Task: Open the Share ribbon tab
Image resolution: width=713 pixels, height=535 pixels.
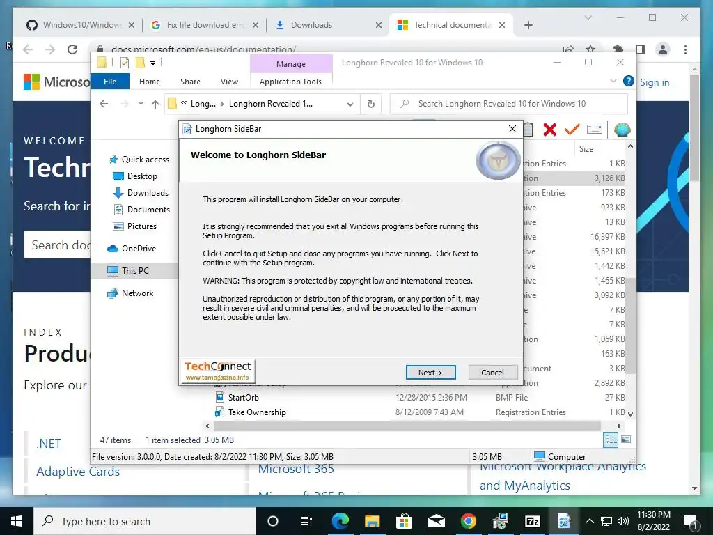Action: coord(190,82)
